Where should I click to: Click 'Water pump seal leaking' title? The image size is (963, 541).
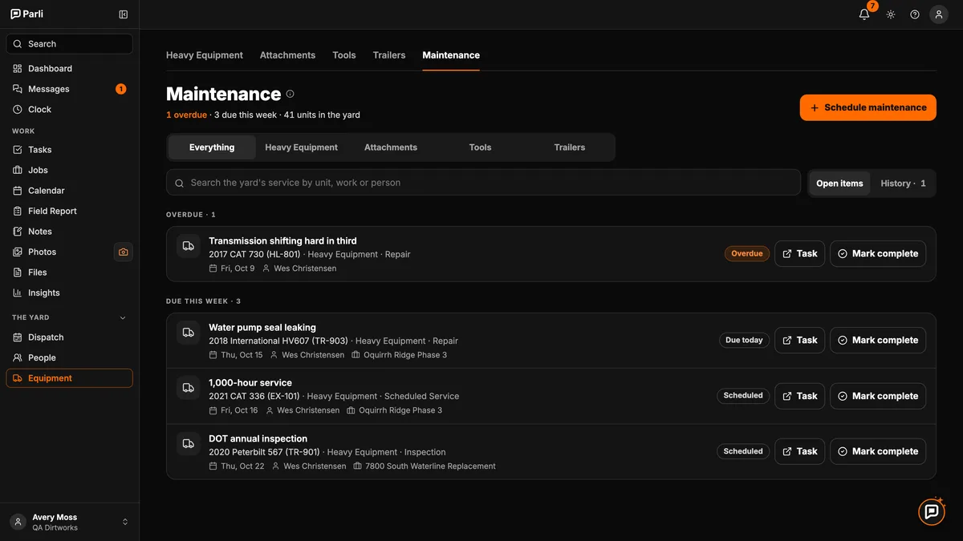point(262,327)
